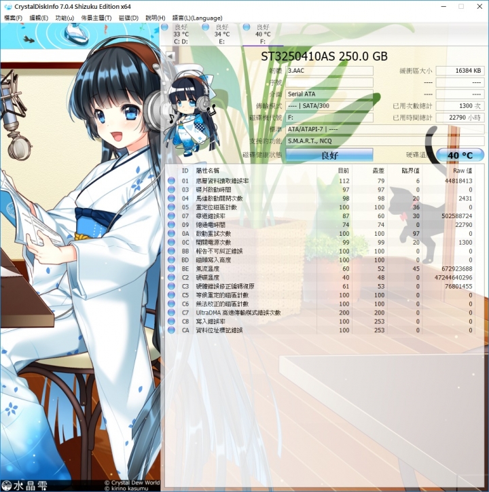Click the large Shizuku character illustration
Screen dimensions: 489x492
(80, 251)
